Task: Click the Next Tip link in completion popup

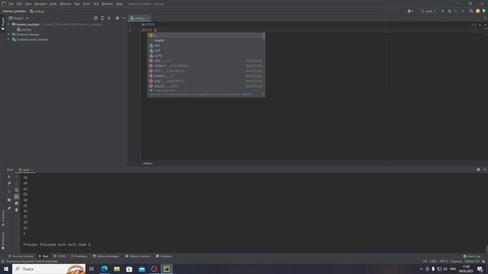Action: 246,94
